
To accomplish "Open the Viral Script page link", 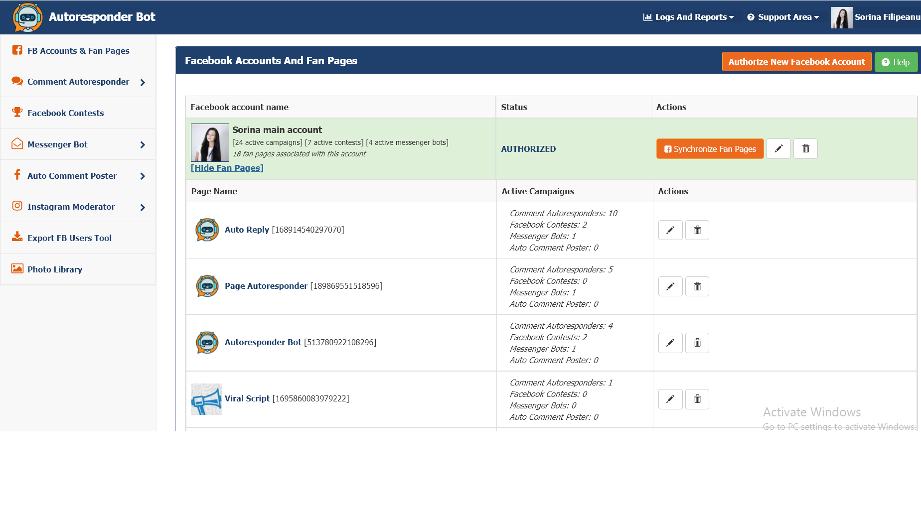I will click(x=247, y=398).
